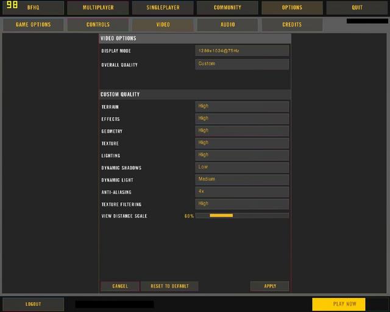Apply the video settings
The image size is (390, 312).
[270, 286]
